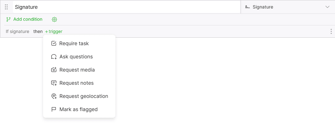Expand the Signature type dropdown
This screenshot has height=123, width=335.
pyautogui.click(x=288, y=7)
